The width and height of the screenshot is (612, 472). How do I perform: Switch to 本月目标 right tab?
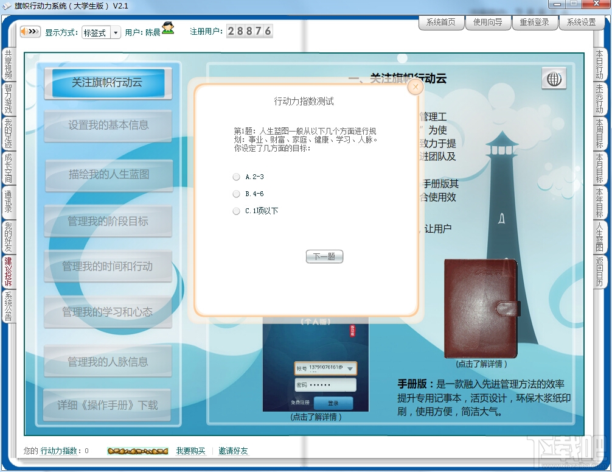[599, 168]
